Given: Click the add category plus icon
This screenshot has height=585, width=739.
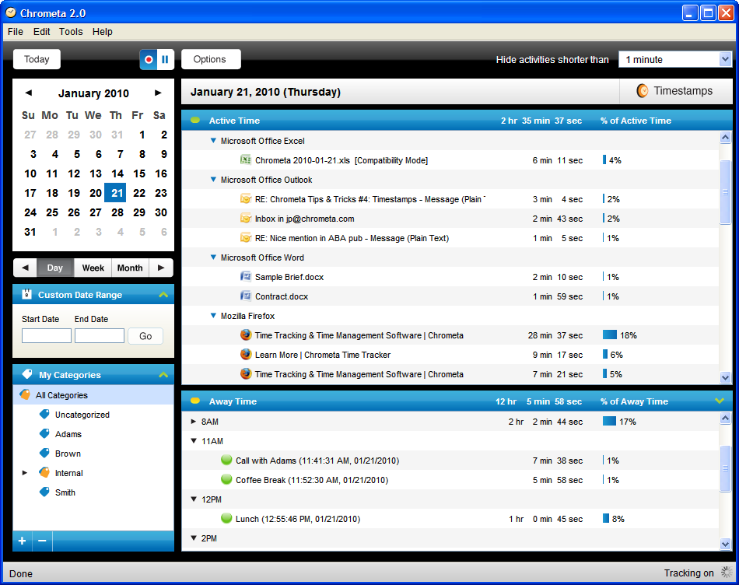Looking at the screenshot, I should (x=22, y=541).
